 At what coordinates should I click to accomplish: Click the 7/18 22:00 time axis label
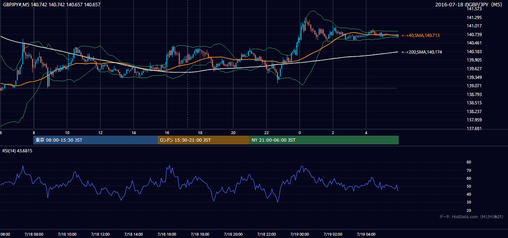coord(266,234)
